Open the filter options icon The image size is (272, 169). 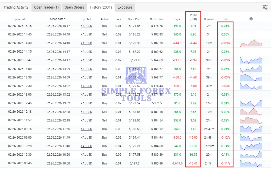pyautogui.click(x=265, y=7)
